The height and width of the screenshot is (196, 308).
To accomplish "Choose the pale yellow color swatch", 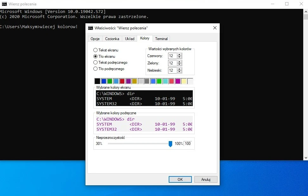I will point(184,81).
